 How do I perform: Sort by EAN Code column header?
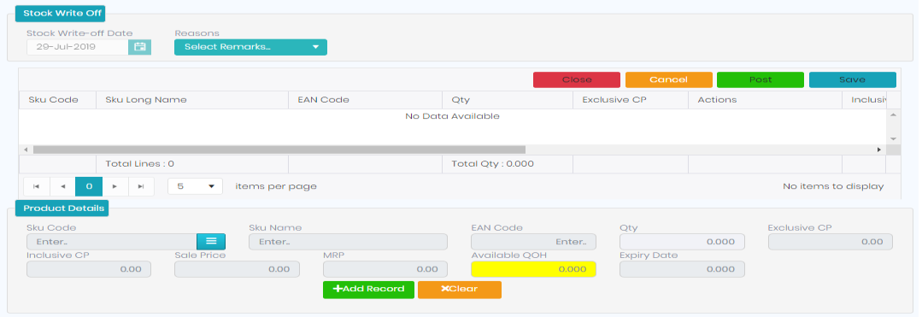pyautogui.click(x=365, y=100)
